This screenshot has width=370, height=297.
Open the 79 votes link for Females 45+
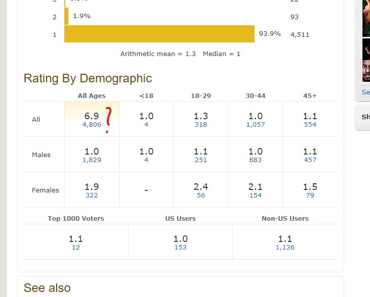point(310,195)
